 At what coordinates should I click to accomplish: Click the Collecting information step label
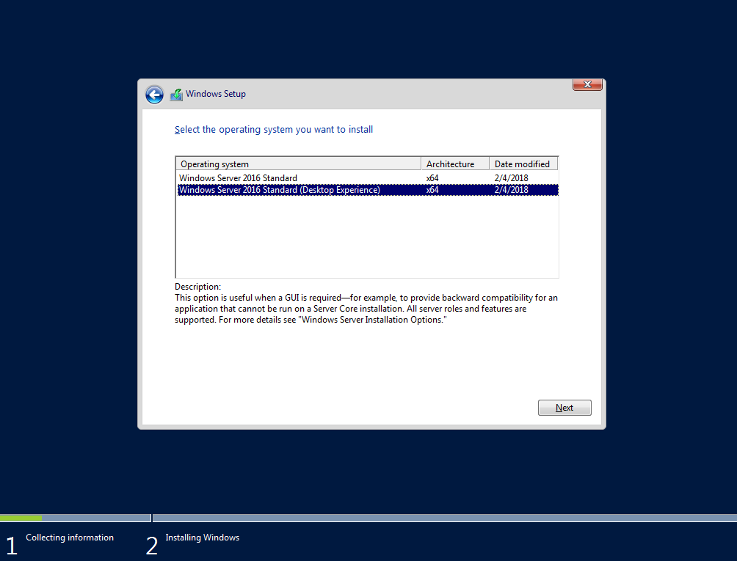coord(70,538)
